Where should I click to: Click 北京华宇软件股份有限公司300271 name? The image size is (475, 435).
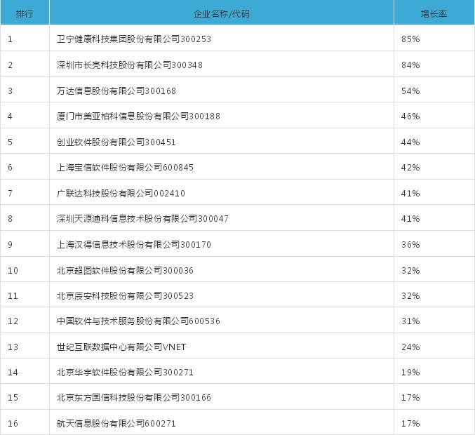(125, 372)
